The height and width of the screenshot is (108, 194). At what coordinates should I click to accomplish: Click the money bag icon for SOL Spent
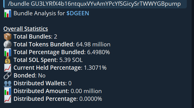pyautogui.click(x=7, y=60)
